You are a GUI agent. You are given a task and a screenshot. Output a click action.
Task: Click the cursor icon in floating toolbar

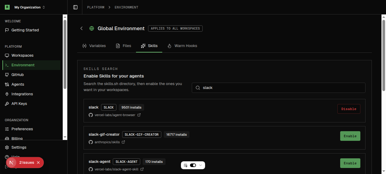(186, 165)
